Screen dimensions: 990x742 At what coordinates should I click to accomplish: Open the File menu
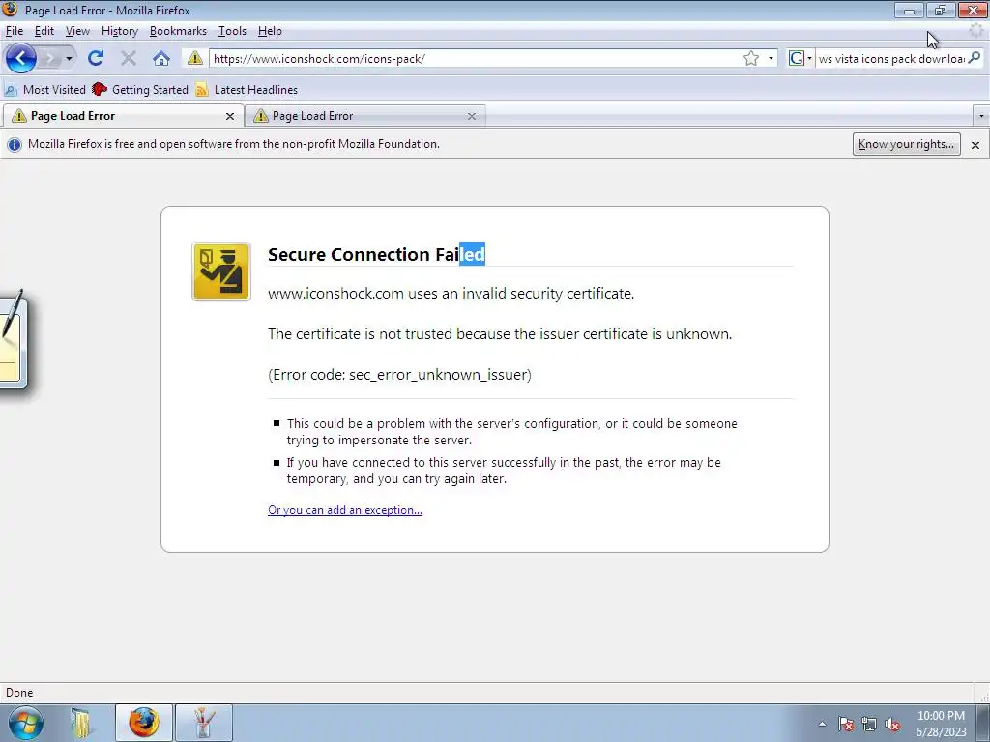pyautogui.click(x=14, y=31)
